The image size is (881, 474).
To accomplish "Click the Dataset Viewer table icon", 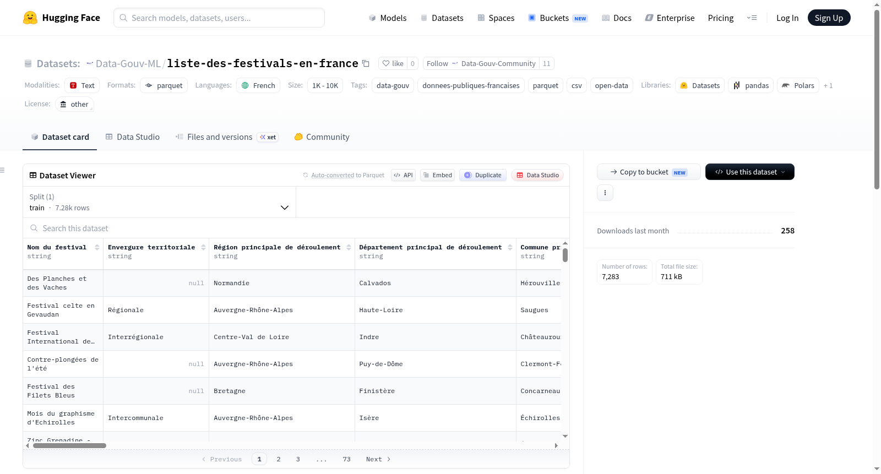I will [x=33, y=175].
